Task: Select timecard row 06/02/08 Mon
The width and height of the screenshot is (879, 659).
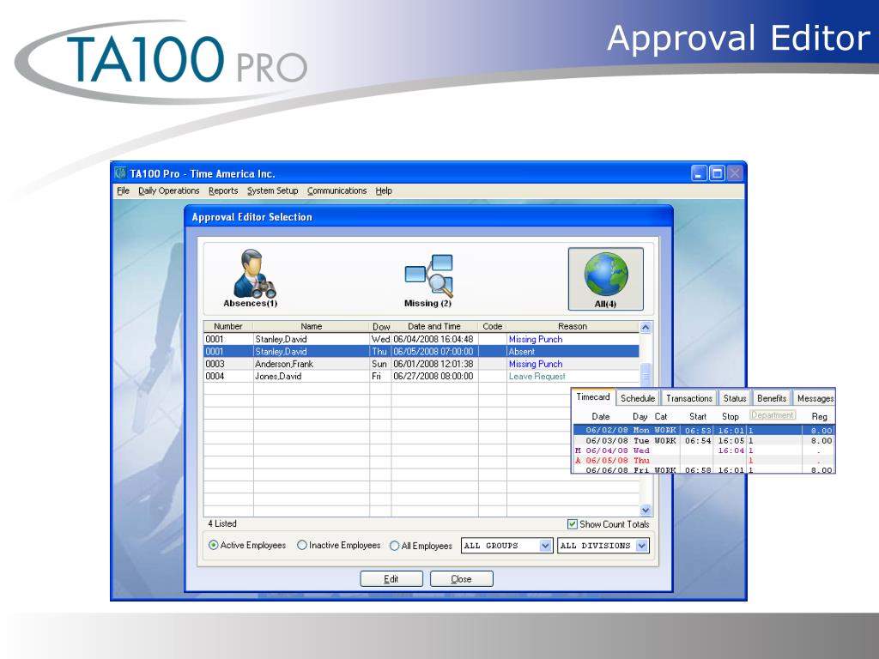Action: pyautogui.click(x=704, y=431)
